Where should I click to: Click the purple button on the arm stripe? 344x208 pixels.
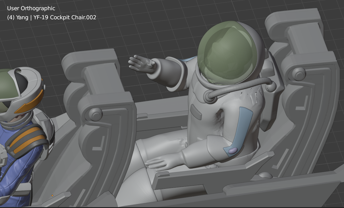(233, 151)
